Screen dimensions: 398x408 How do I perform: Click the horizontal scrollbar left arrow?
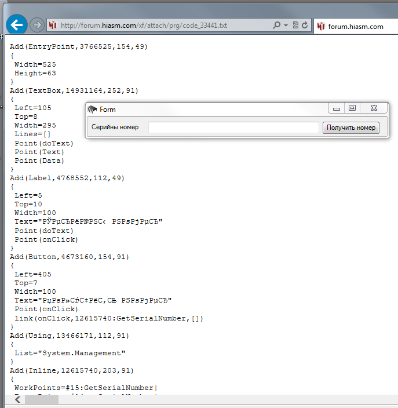[17, 400]
